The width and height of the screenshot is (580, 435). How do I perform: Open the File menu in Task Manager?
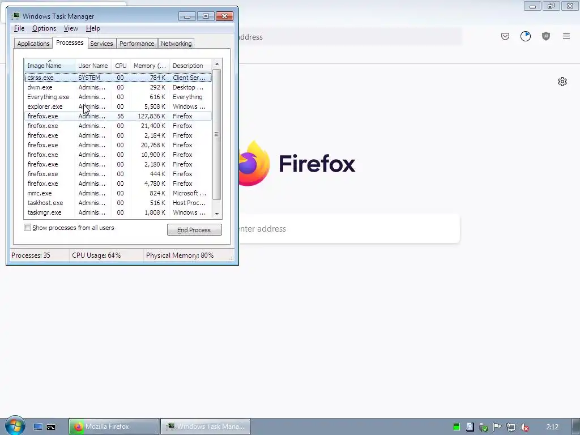(x=19, y=28)
